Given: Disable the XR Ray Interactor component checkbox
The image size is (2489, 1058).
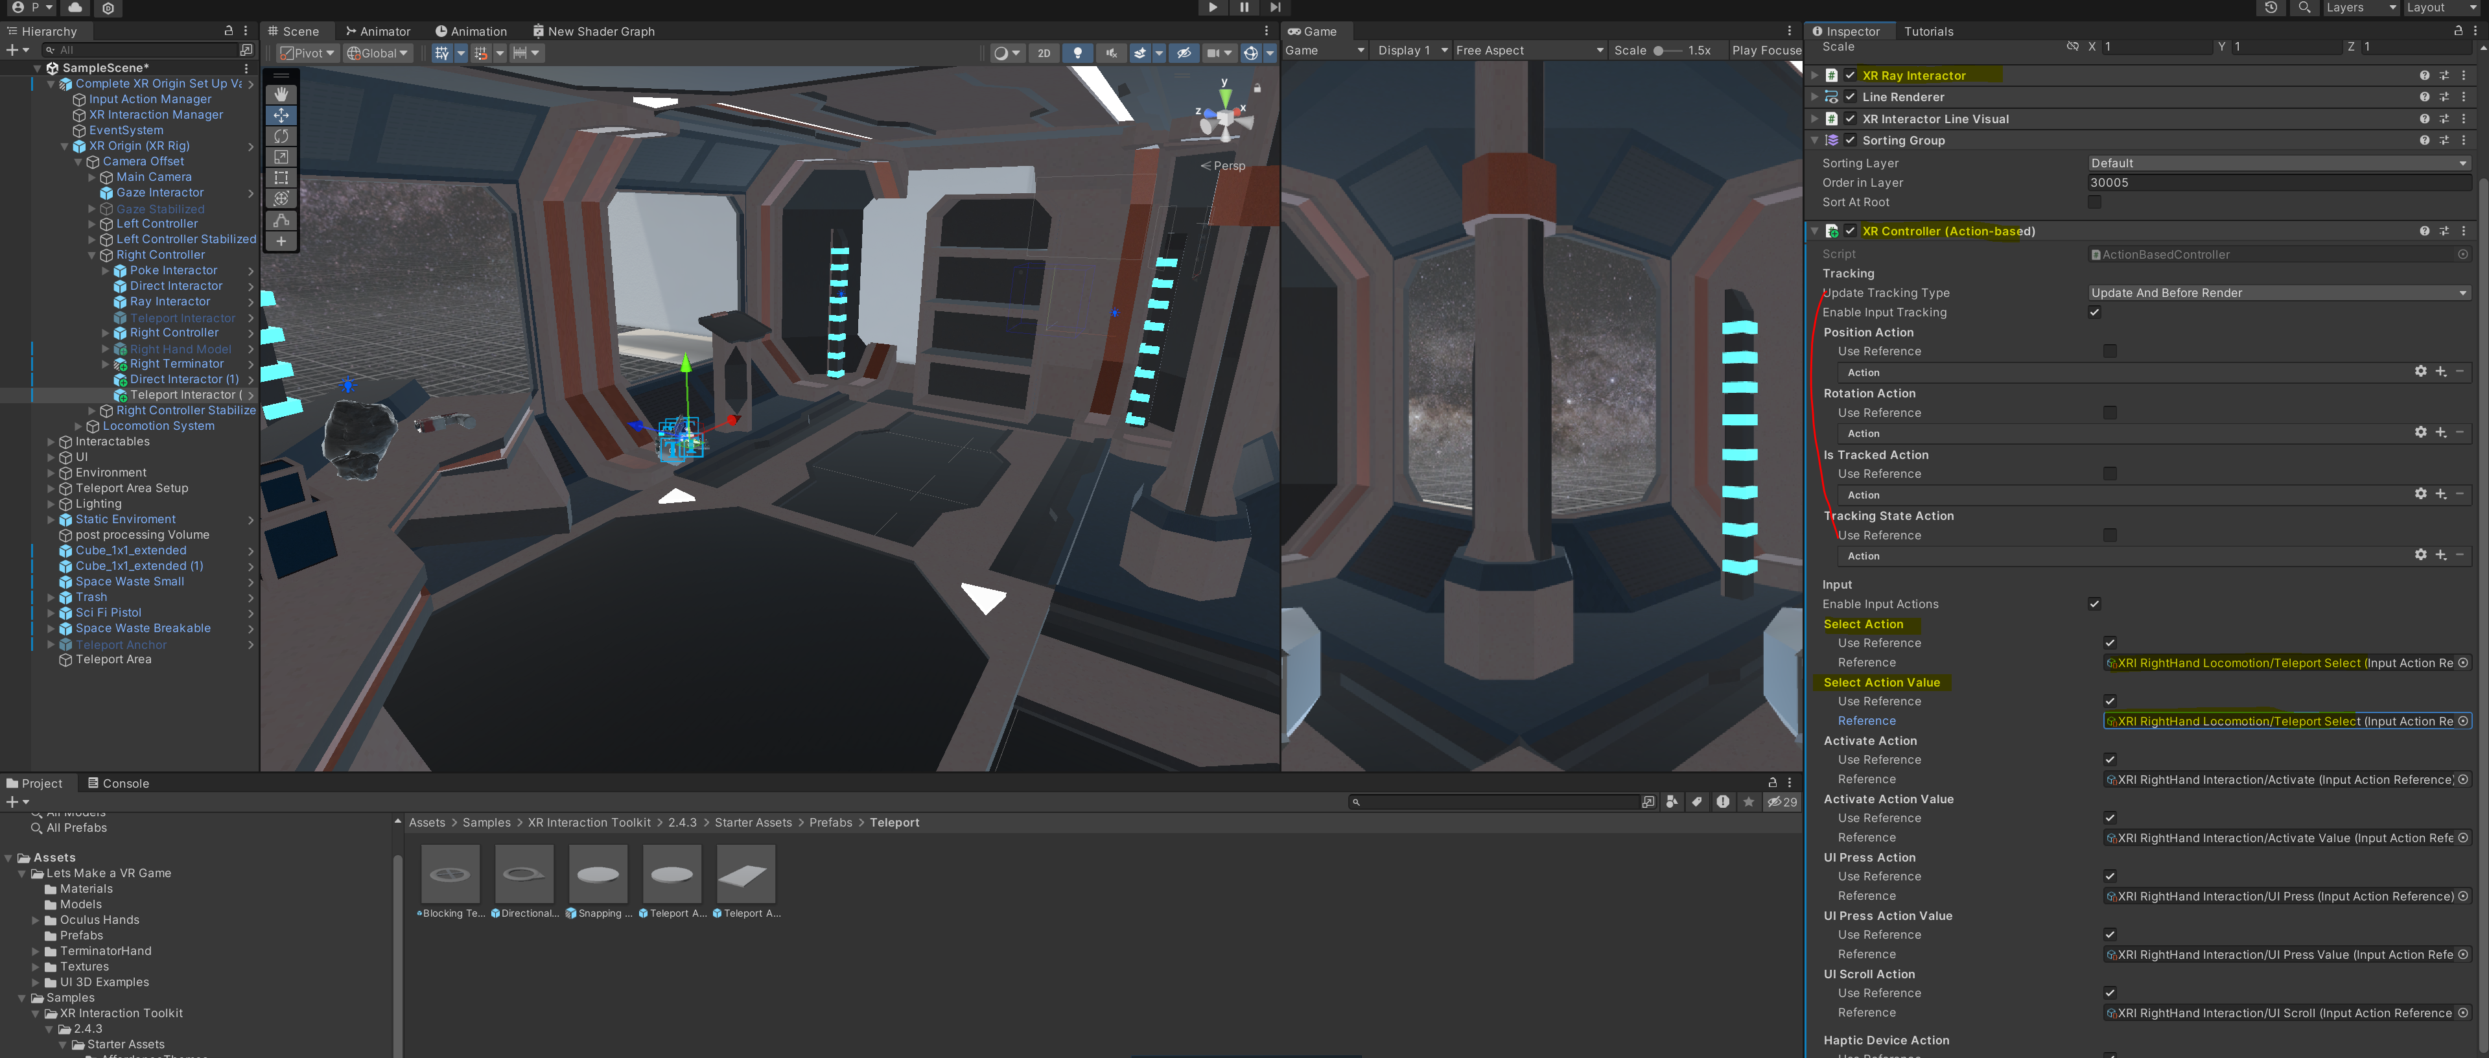Looking at the screenshot, I should pos(1849,75).
